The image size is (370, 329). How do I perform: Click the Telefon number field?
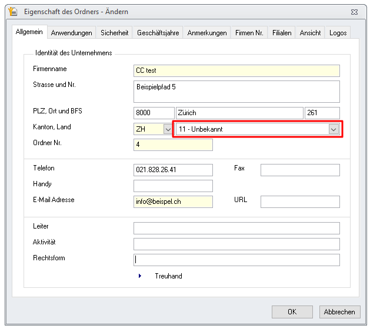[173, 170]
